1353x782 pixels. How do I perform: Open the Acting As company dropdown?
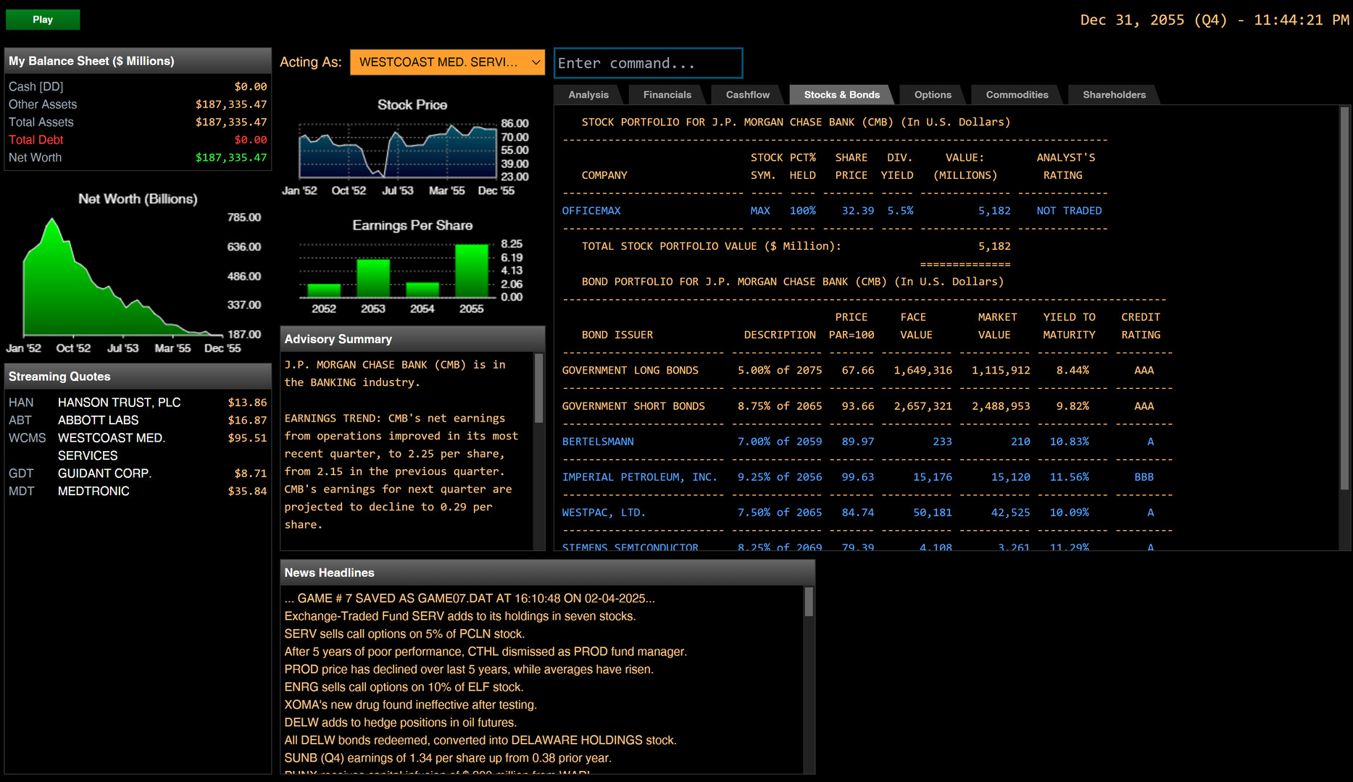point(447,62)
